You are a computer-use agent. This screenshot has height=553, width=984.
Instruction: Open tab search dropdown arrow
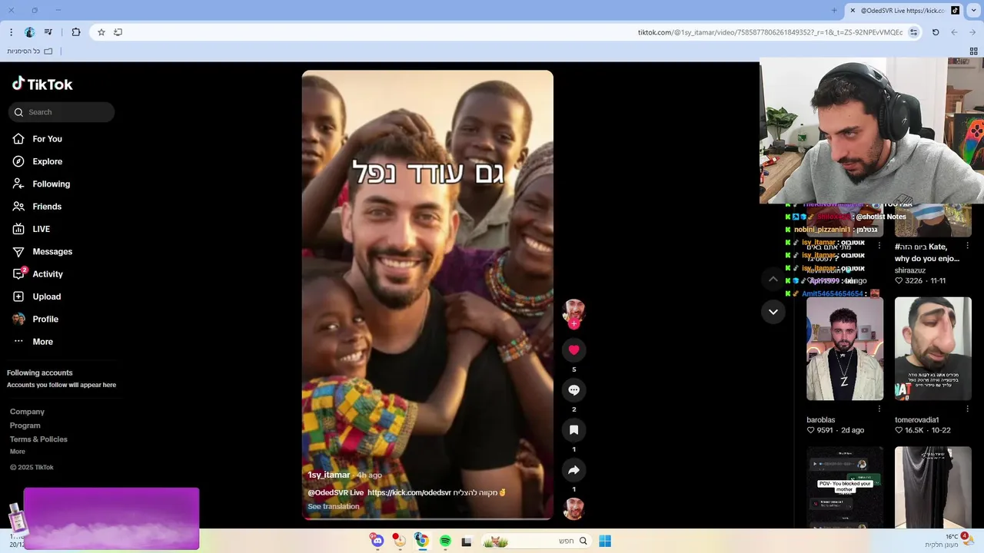pos(973,10)
